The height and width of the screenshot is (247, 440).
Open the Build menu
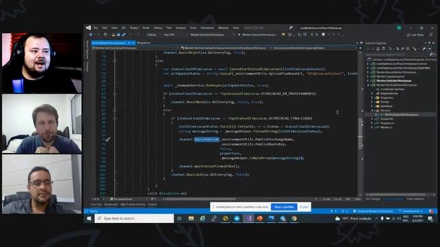tap(146, 28)
